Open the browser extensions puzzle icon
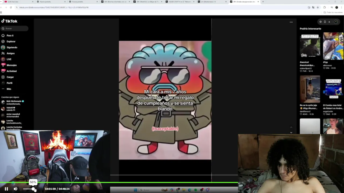The width and height of the screenshot is (344, 193). (x=325, y=8)
